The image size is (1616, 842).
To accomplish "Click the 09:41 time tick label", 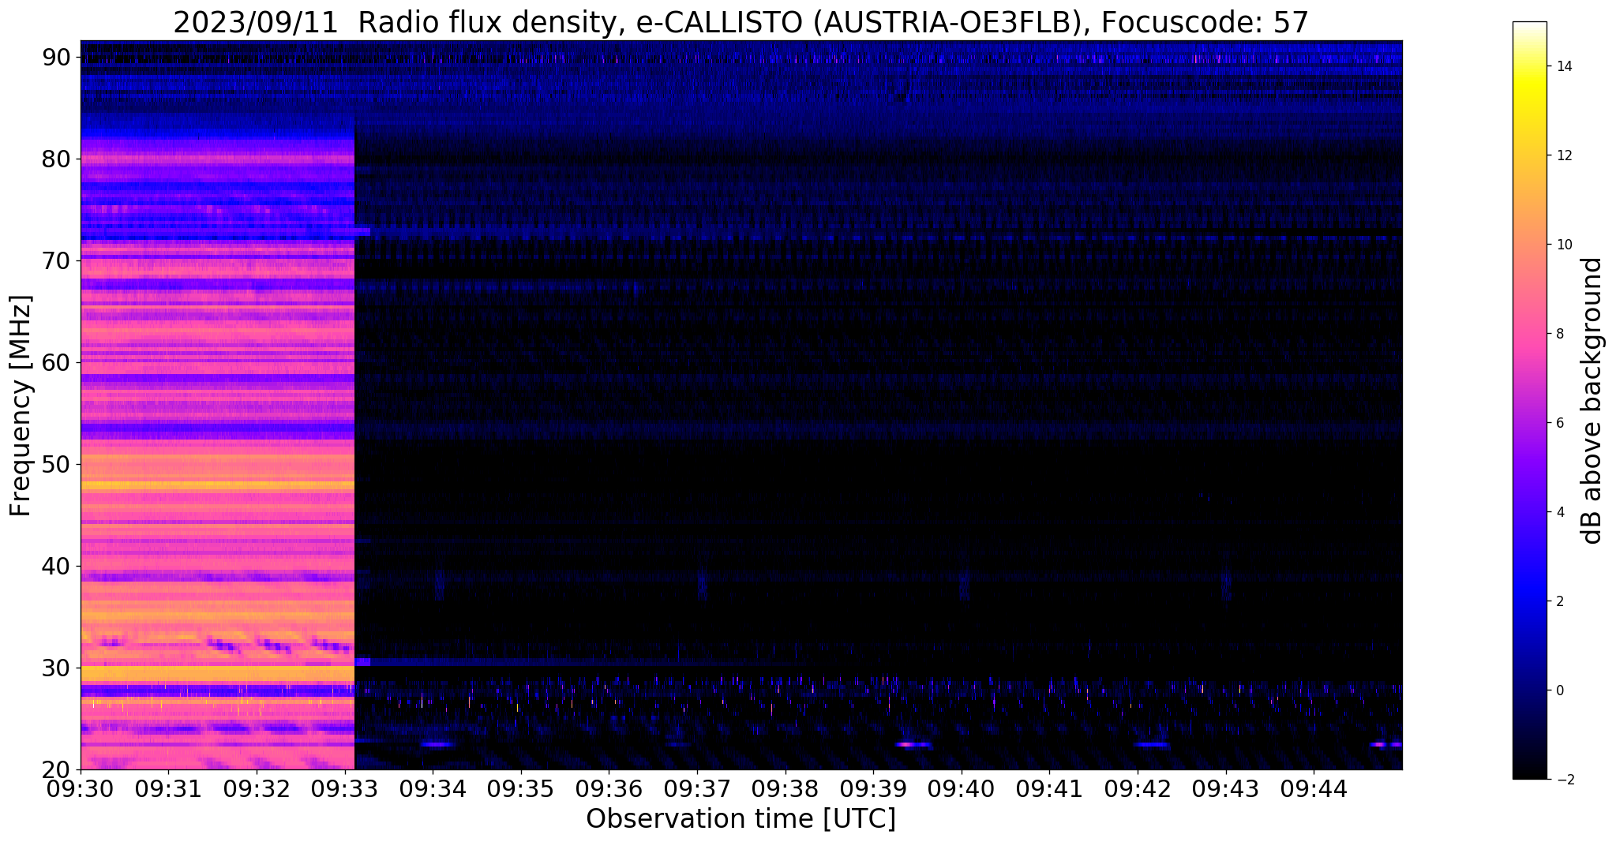I will coord(1049,788).
